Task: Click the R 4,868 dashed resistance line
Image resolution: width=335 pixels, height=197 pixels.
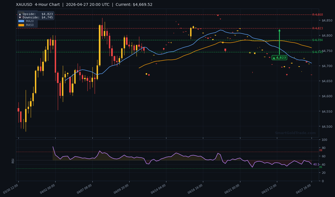Action: click(x=167, y=15)
